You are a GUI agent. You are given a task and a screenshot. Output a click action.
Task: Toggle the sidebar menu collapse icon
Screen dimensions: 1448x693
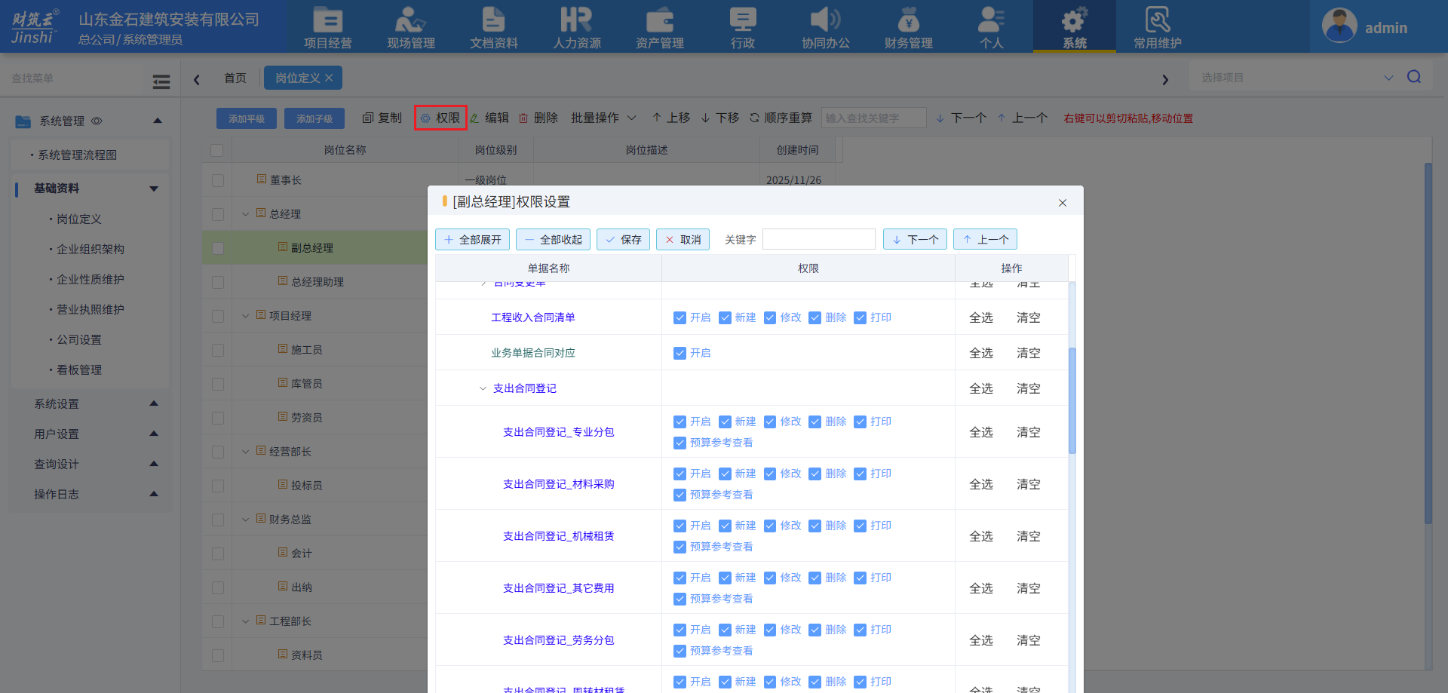click(161, 81)
